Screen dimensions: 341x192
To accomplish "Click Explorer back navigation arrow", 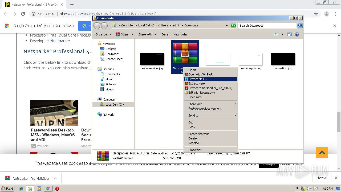I will click(97, 26).
